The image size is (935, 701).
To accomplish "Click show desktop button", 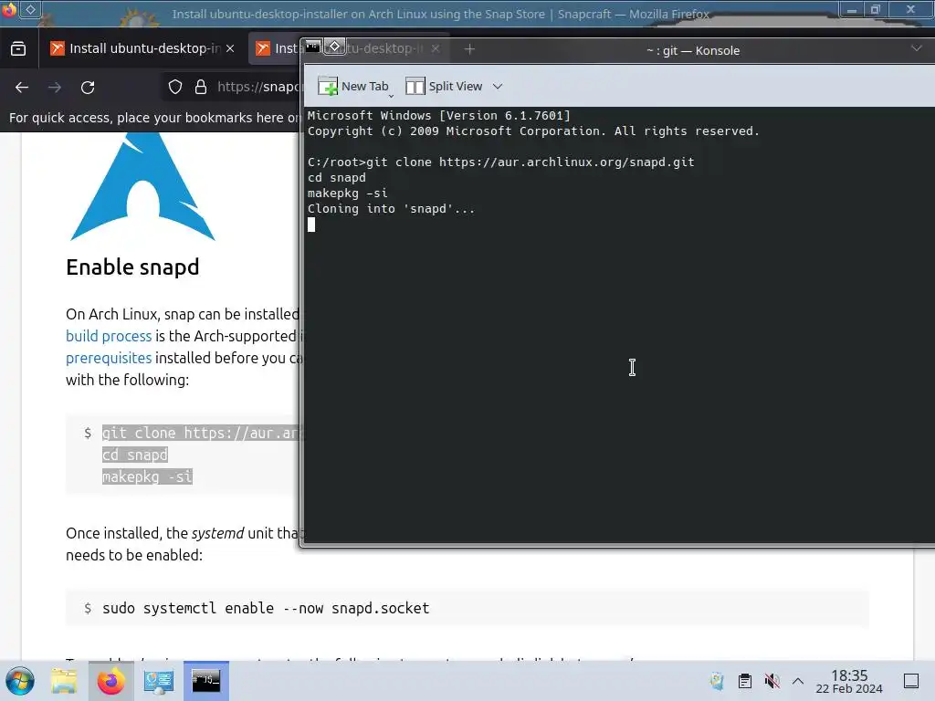I will [911, 681].
